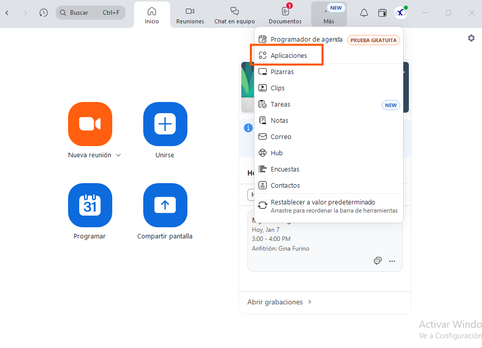
Task: Open Hub from the menu
Action: pyautogui.click(x=329, y=153)
